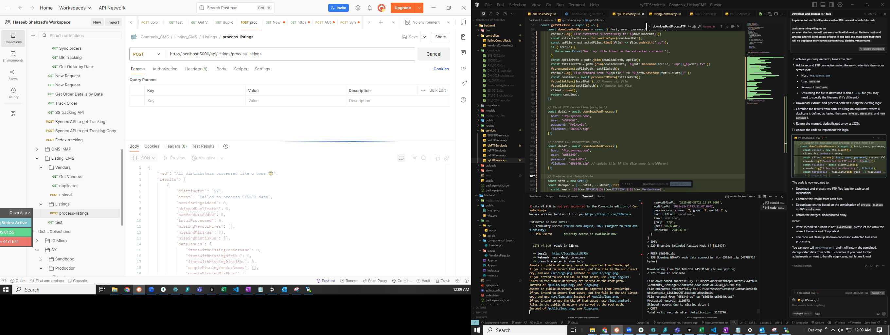Viewport: 890px width, 335px height.
Task: Open the Cursor Explorer view icon
Action: coord(483,14)
